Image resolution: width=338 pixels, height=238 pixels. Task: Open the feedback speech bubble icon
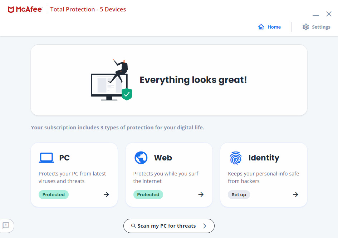(6, 225)
